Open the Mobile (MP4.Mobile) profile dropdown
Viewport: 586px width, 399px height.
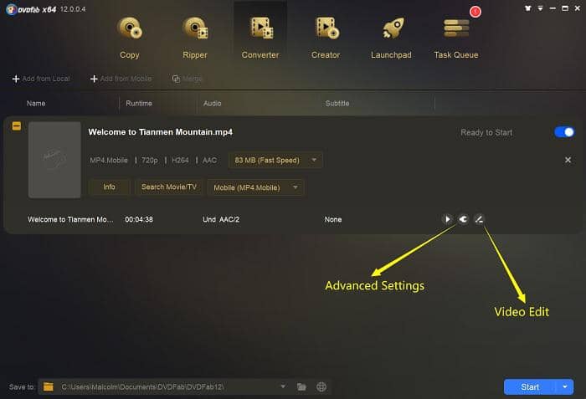click(255, 187)
